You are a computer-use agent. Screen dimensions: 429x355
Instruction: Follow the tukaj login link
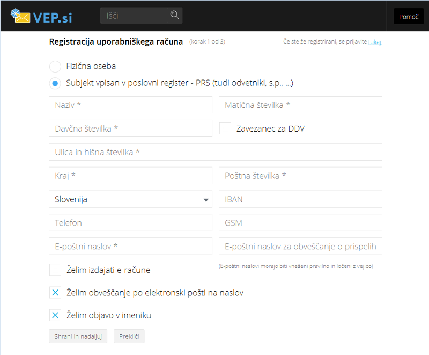[x=375, y=42]
